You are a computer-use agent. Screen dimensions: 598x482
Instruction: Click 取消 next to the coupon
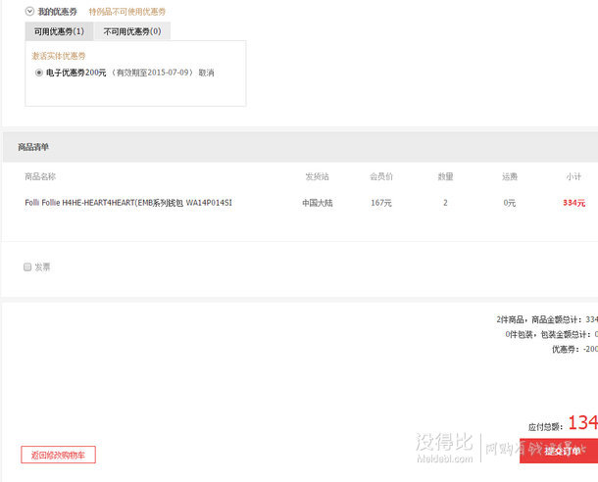pos(206,72)
